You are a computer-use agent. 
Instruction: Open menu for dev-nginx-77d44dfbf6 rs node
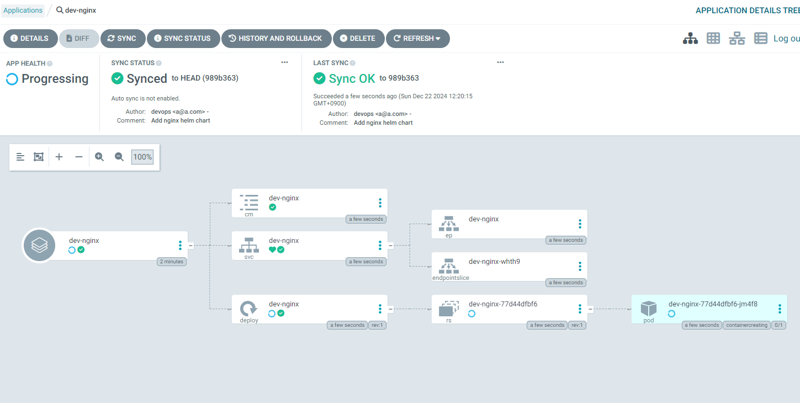[580, 309]
